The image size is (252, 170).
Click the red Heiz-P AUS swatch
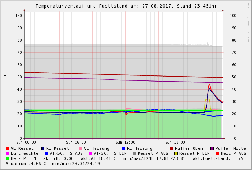point(218,154)
